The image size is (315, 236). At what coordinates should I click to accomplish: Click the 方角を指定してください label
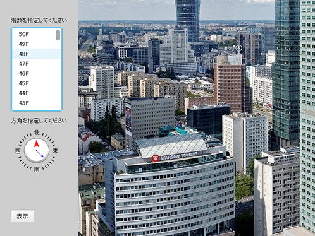39,121
